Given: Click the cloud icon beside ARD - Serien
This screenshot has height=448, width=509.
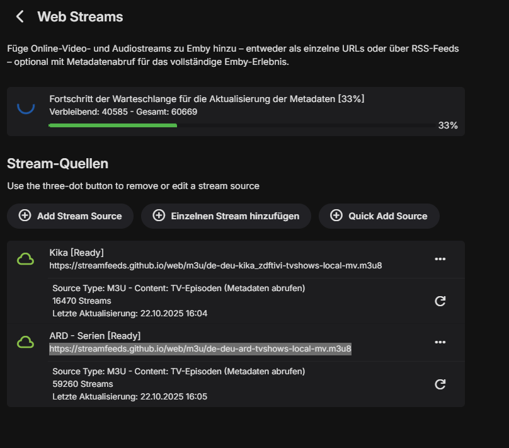Looking at the screenshot, I should [x=25, y=342].
